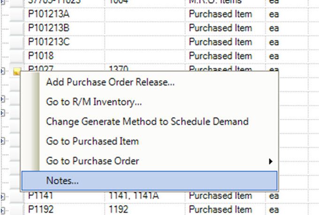Screen dimensions: 319x215
Task: Click the P101213C part number cell
Action: [49, 42]
